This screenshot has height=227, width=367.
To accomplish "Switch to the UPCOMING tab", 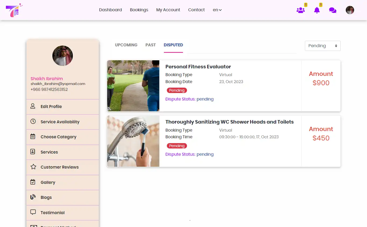I will tap(126, 45).
